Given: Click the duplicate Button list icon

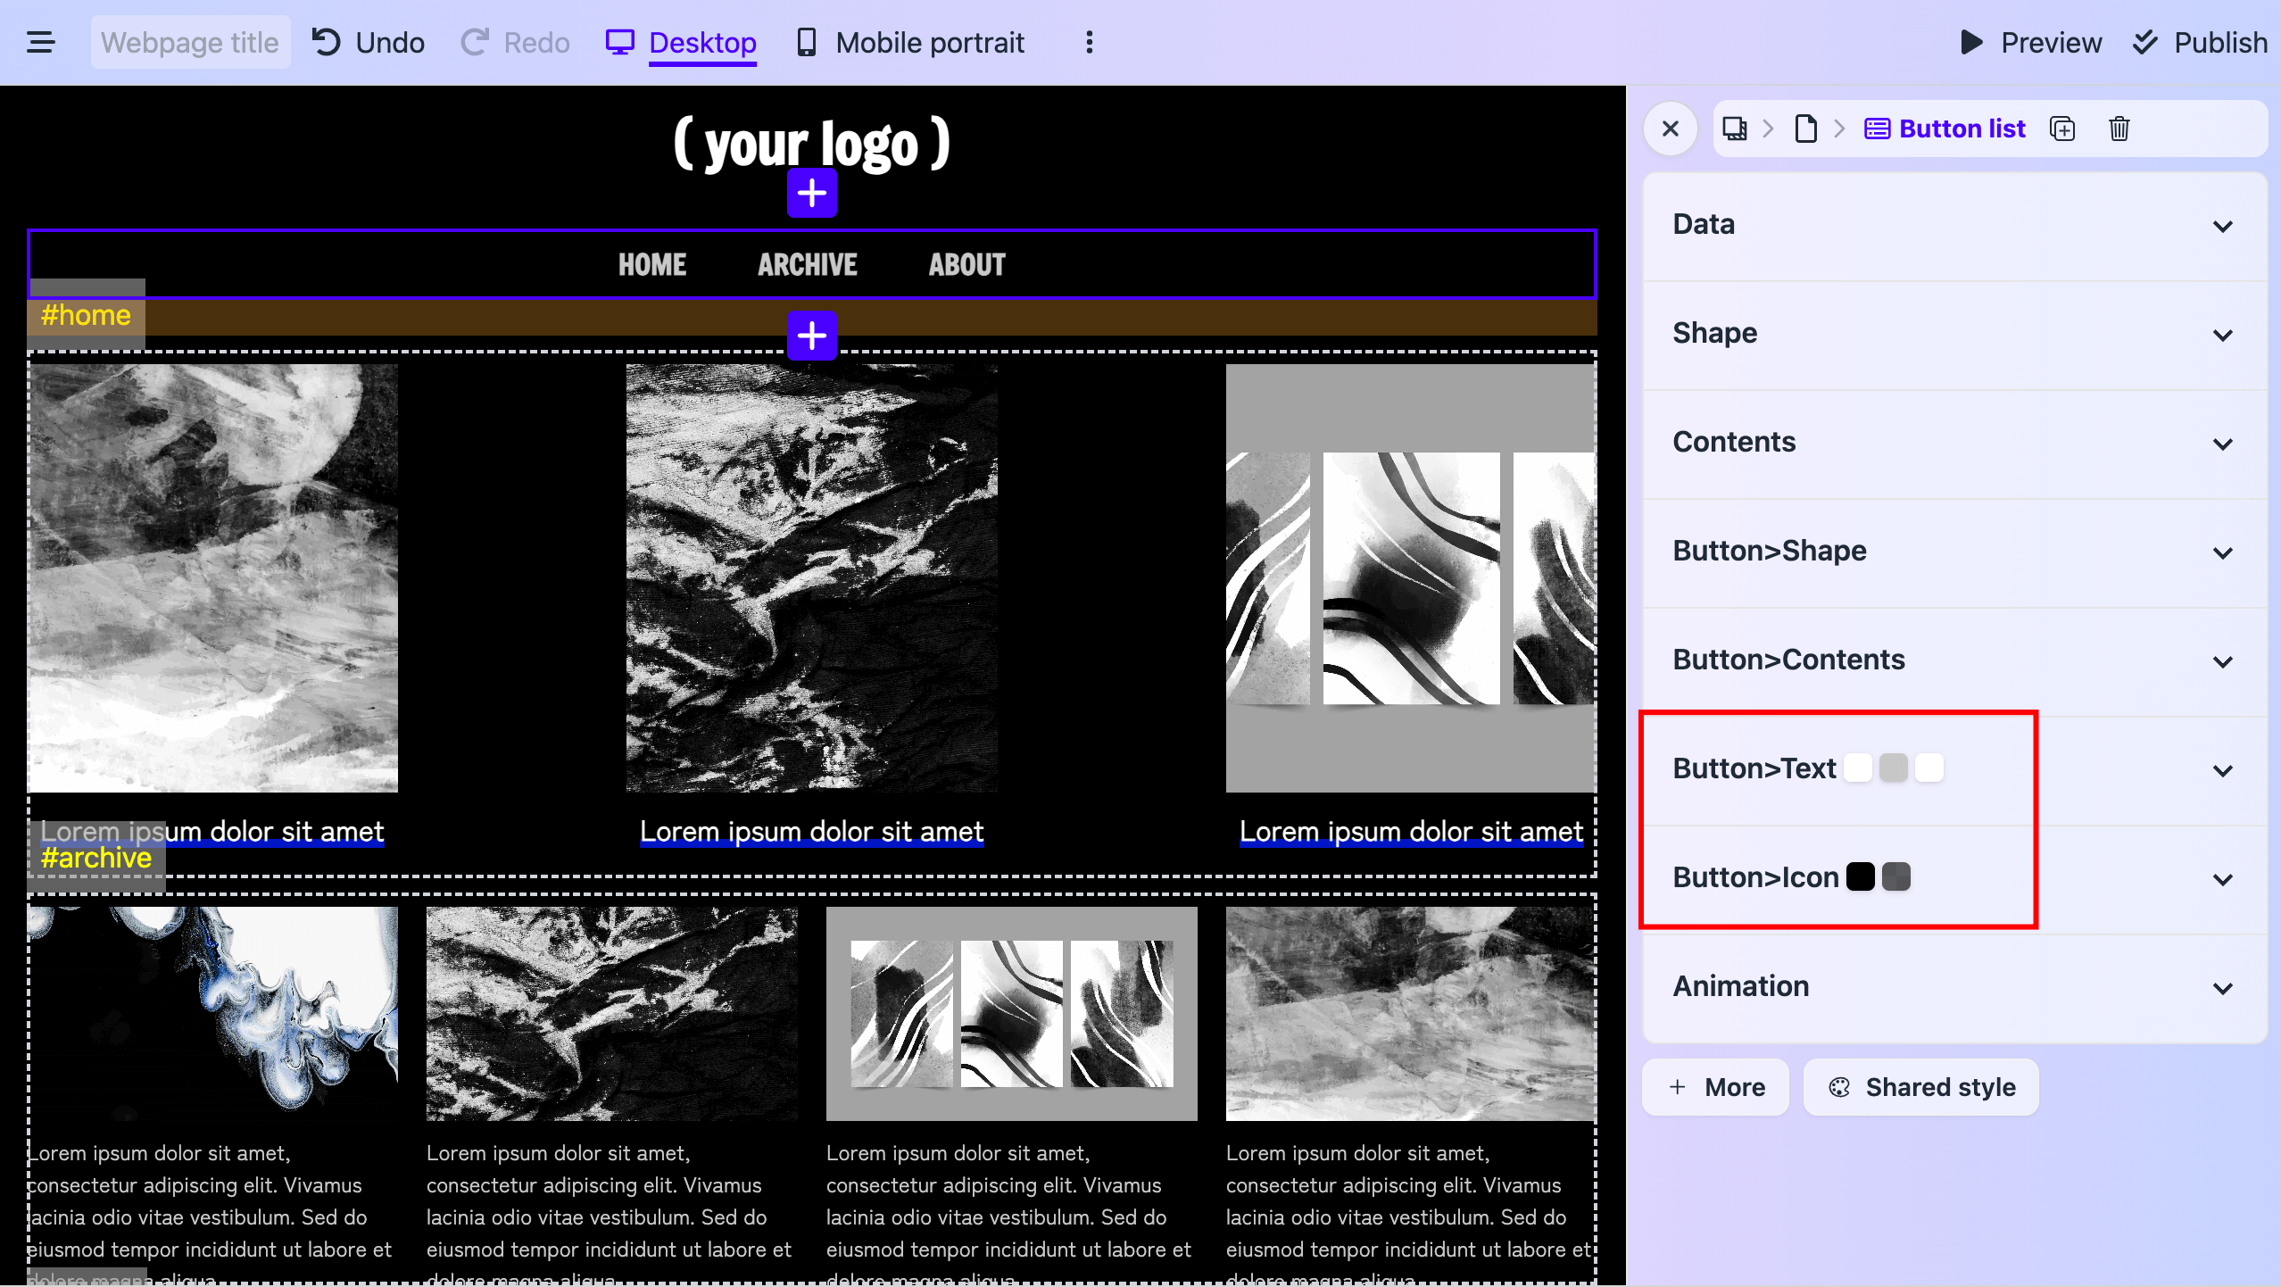Looking at the screenshot, I should coord(2062,129).
